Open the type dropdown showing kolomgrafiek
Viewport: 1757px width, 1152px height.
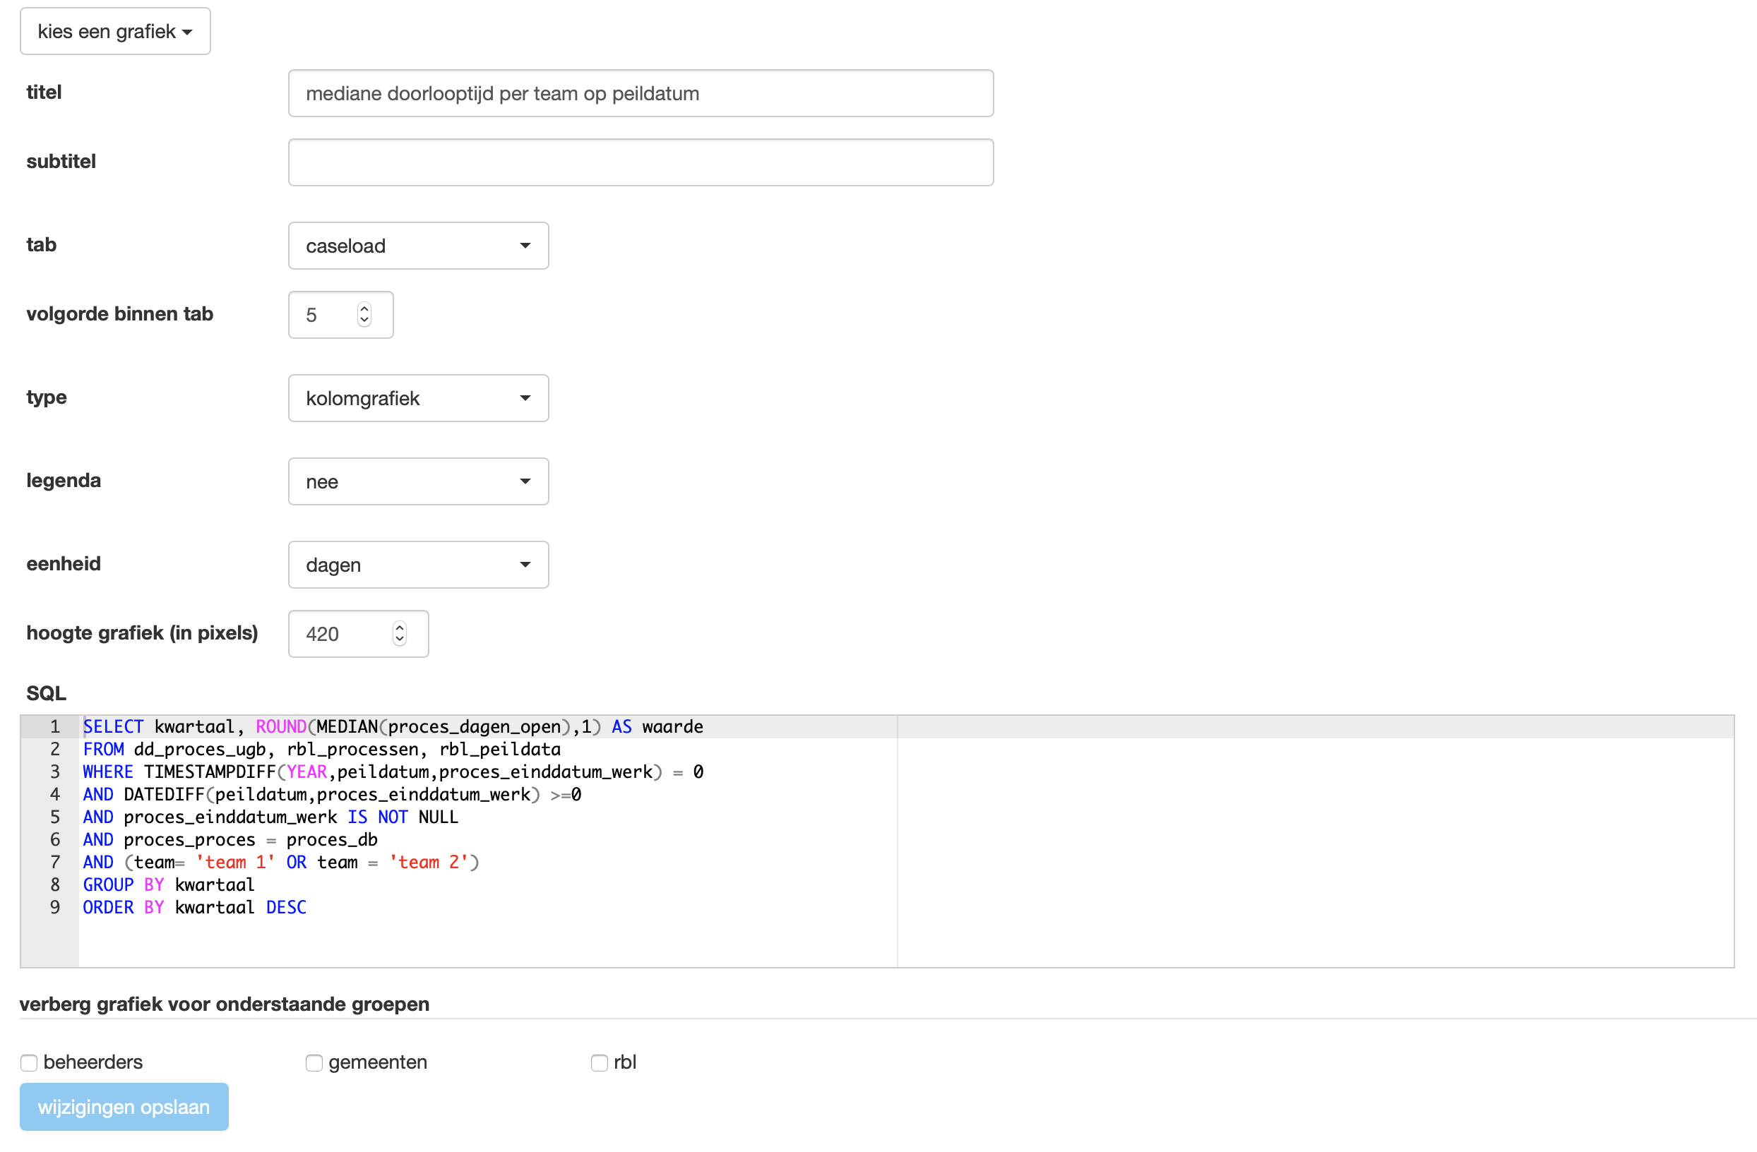(x=418, y=399)
